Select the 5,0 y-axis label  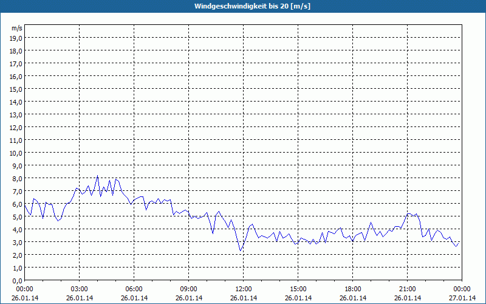pyautogui.click(x=18, y=217)
